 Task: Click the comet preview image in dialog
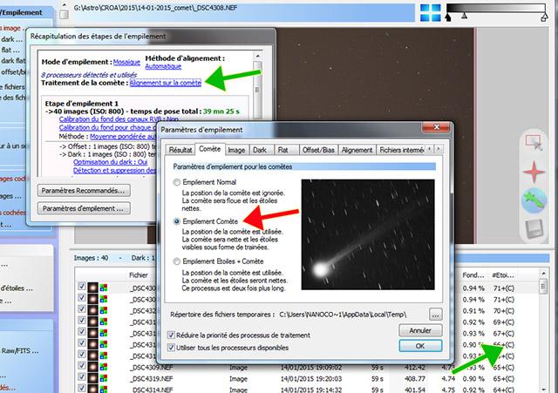pos(368,234)
